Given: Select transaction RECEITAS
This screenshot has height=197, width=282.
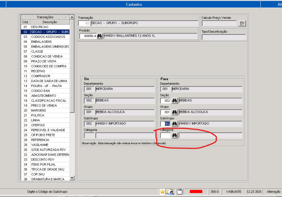Looking at the screenshot, I should click(x=45, y=71).
